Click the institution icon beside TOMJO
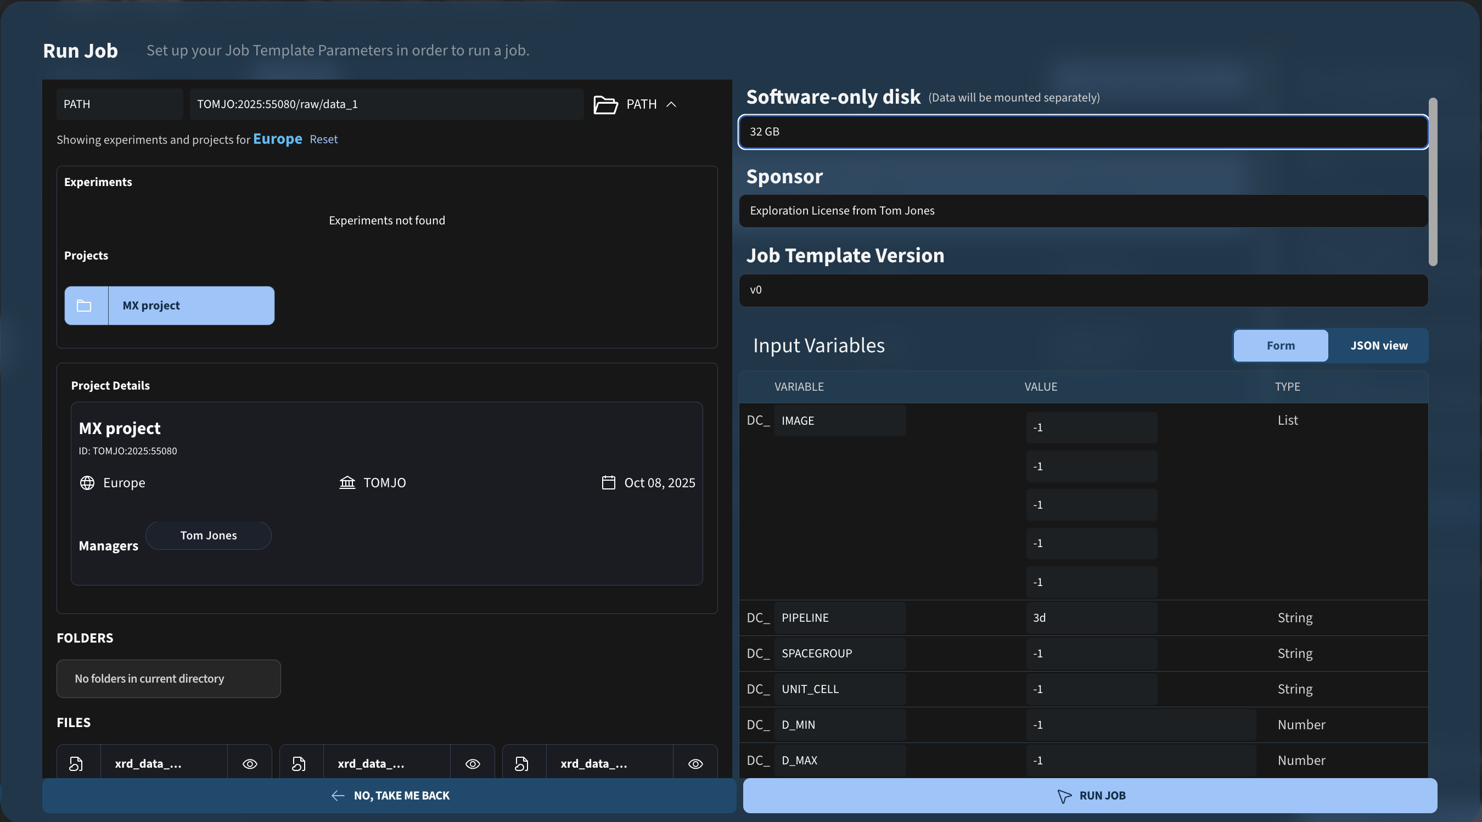1482x822 pixels. (347, 483)
